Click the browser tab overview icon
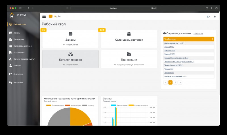 pyautogui.click(x=216, y=8)
